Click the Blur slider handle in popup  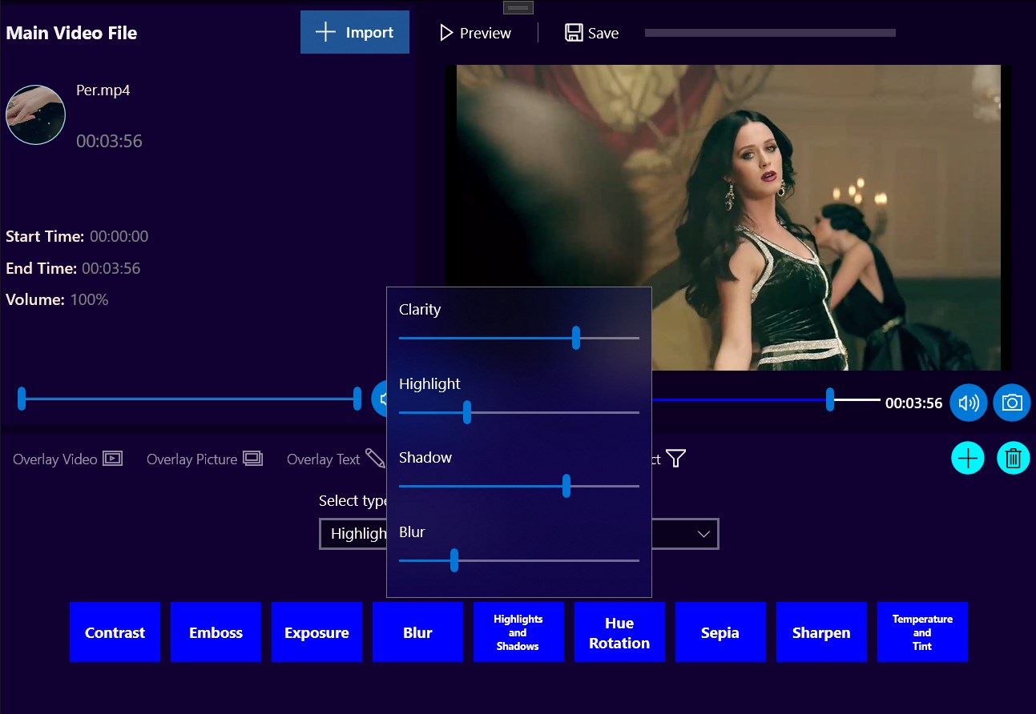[x=454, y=560]
